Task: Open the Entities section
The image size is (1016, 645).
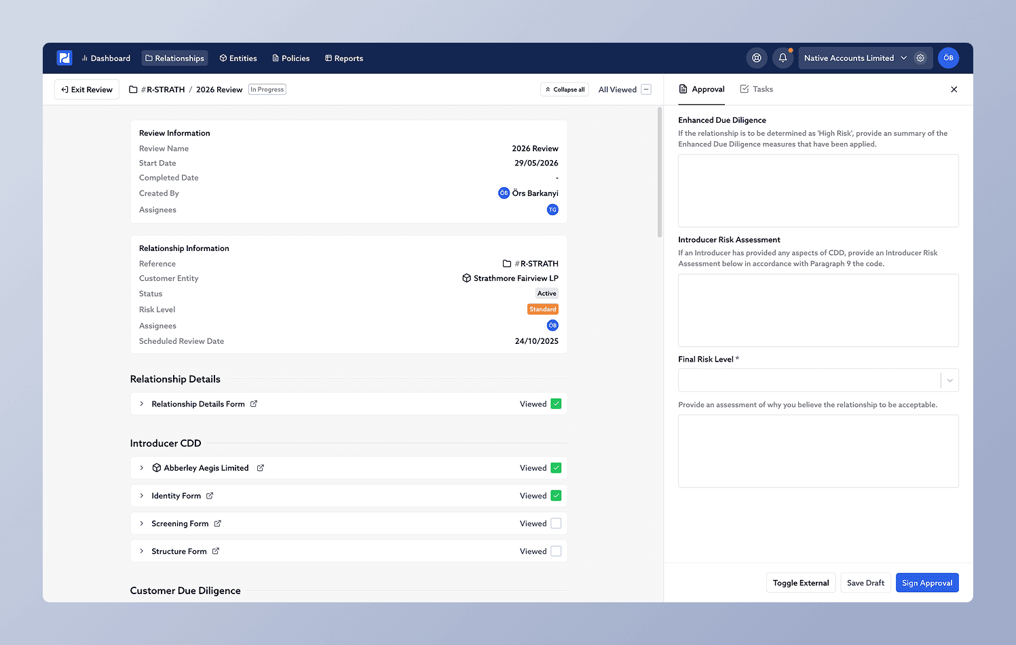Action: tap(238, 58)
